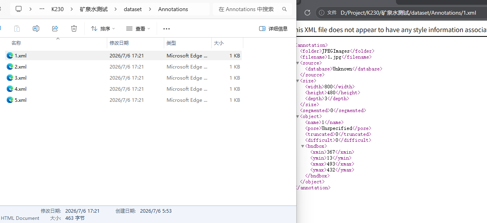Expand the chevron after 矿泉水测试 in path

(116, 9)
